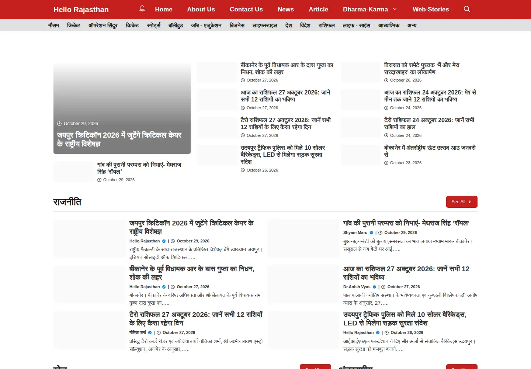The width and height of the screenshot is (531, 369).
Task: Click the Hello Rajasthan site logo
Action: point(81,10)
